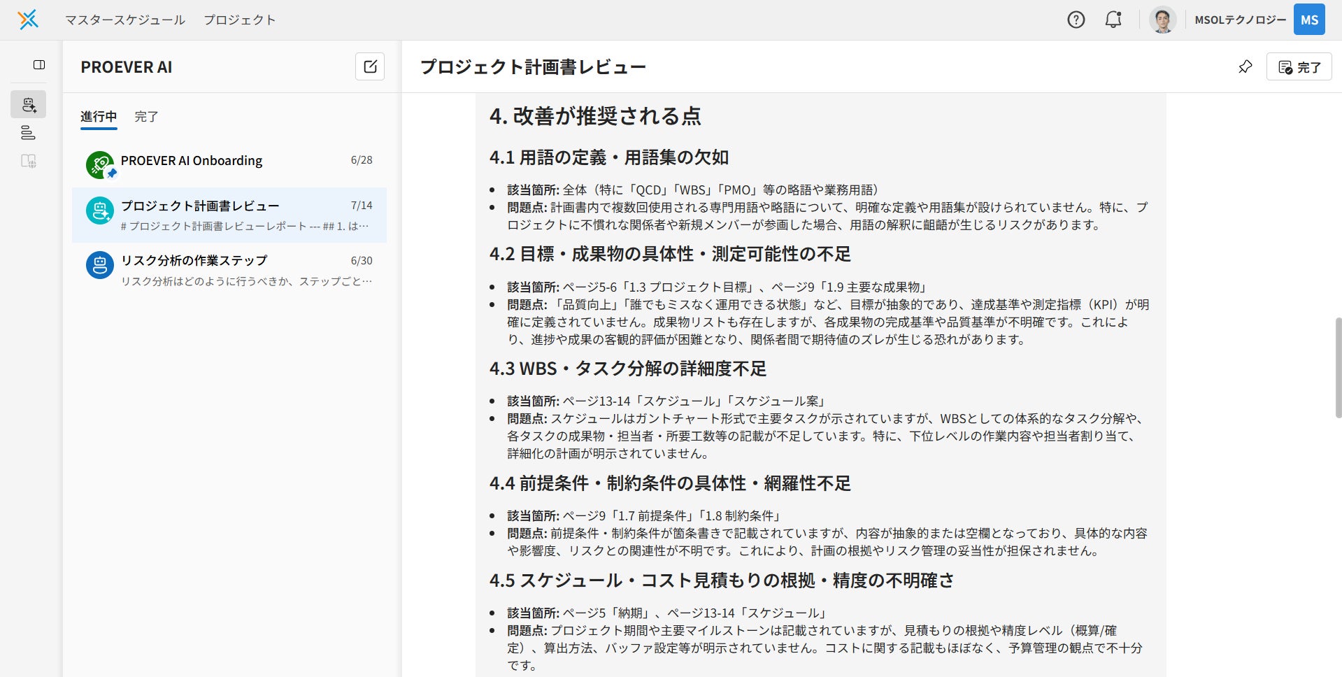
Task: Click the リスク分析はどのように preview text
Action: [x=247, y=281]
